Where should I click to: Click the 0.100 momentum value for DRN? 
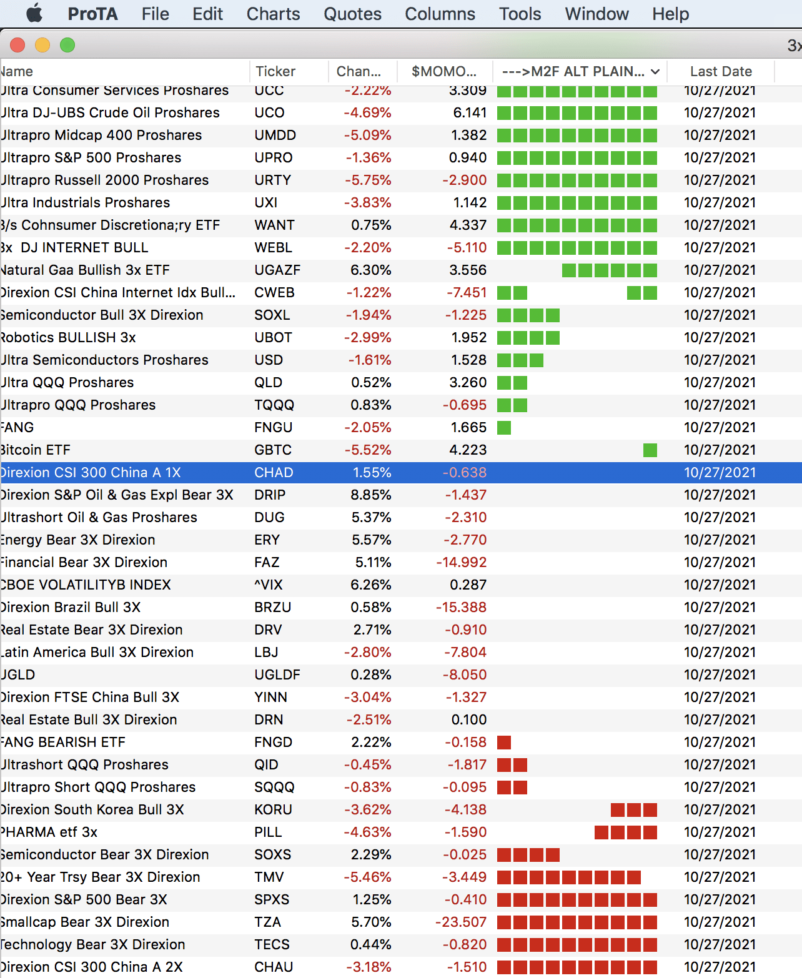click(469, 719)
